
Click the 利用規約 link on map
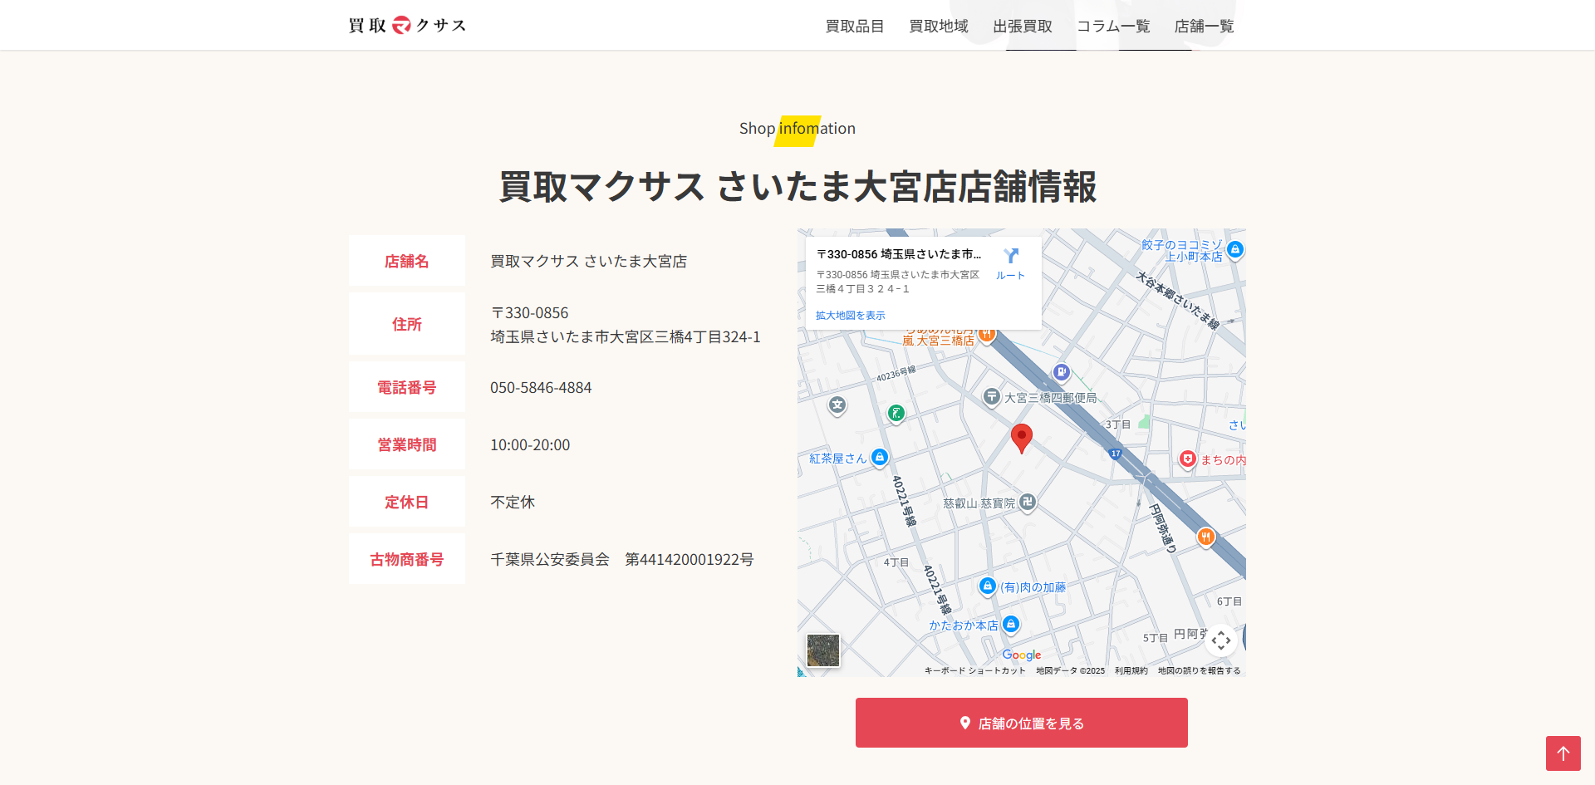coord(1131,670)
